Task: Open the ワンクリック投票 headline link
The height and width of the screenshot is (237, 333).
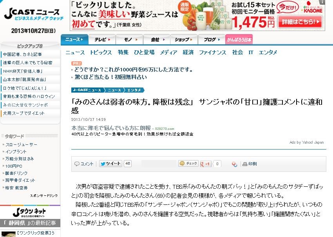Action: [x=36, y=233]
